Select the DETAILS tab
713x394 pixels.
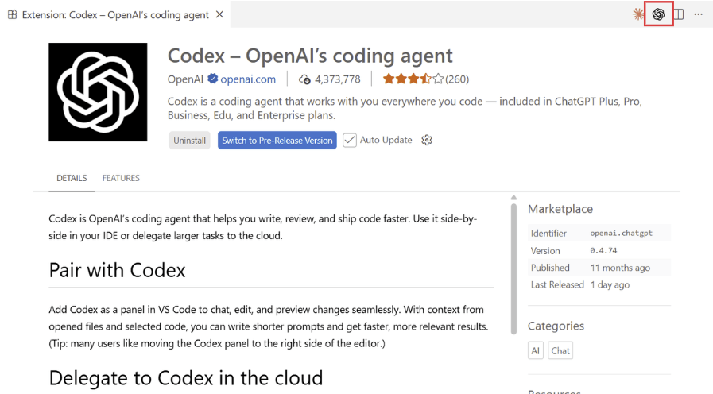72,178
